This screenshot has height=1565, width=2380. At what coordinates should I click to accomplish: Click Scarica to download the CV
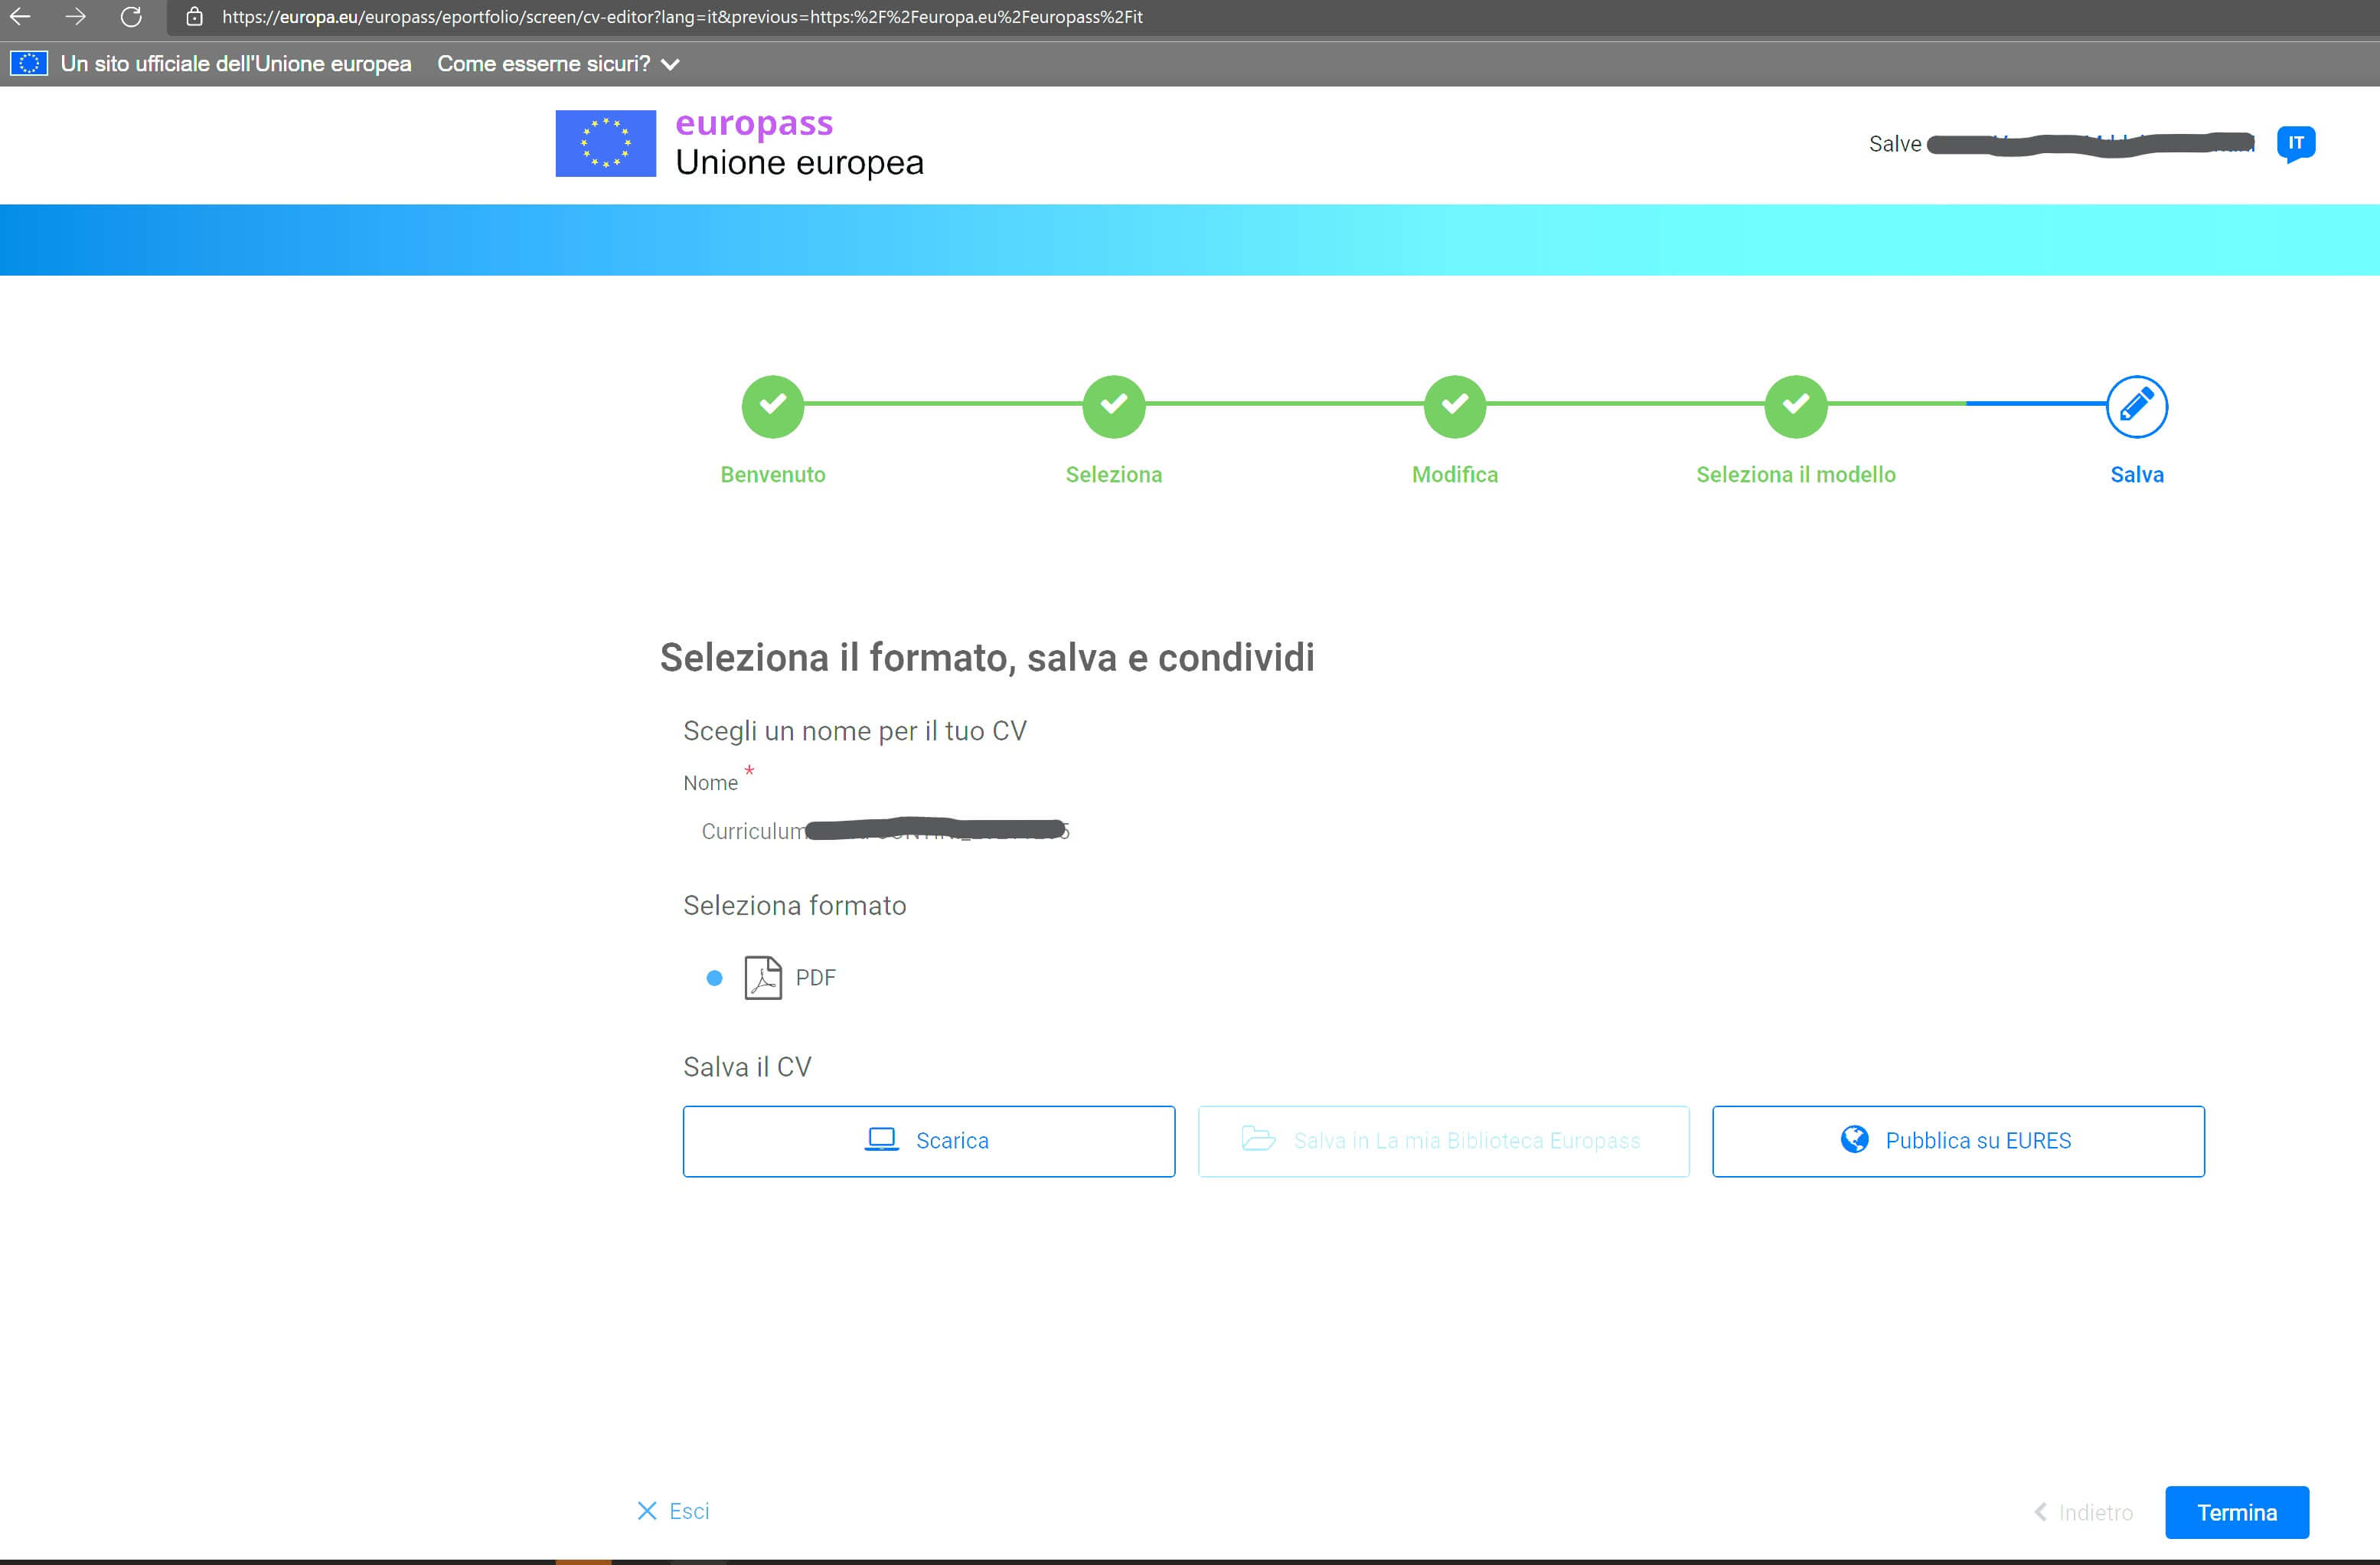point(928,1141)
